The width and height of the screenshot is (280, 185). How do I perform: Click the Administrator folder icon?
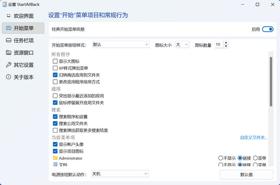coord(55,158)
